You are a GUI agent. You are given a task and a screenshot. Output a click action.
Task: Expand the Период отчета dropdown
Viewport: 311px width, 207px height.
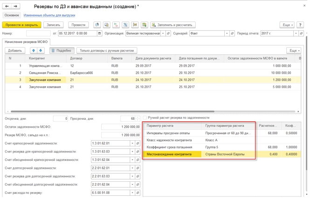click(x=296, y=34)
